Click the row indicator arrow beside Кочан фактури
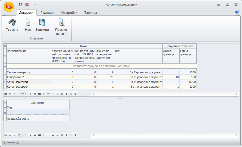Screen dimensions: 242x147 pos(5,82)
